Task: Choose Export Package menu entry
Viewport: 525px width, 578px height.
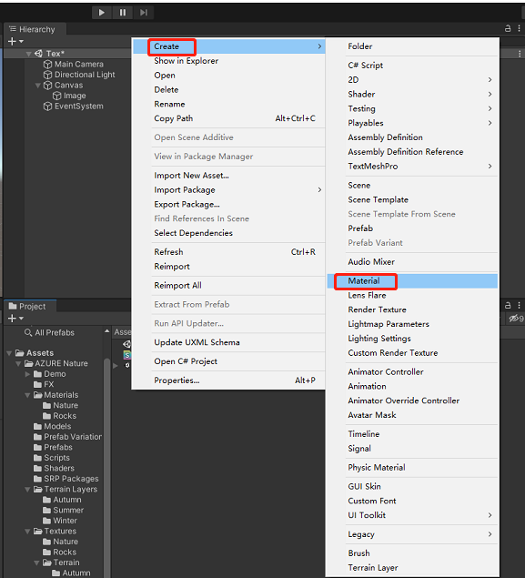Action: coord(228,204)
